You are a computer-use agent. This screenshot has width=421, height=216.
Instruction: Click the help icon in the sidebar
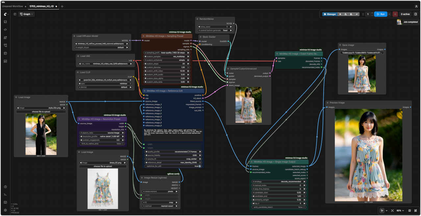tap(5, 187)
